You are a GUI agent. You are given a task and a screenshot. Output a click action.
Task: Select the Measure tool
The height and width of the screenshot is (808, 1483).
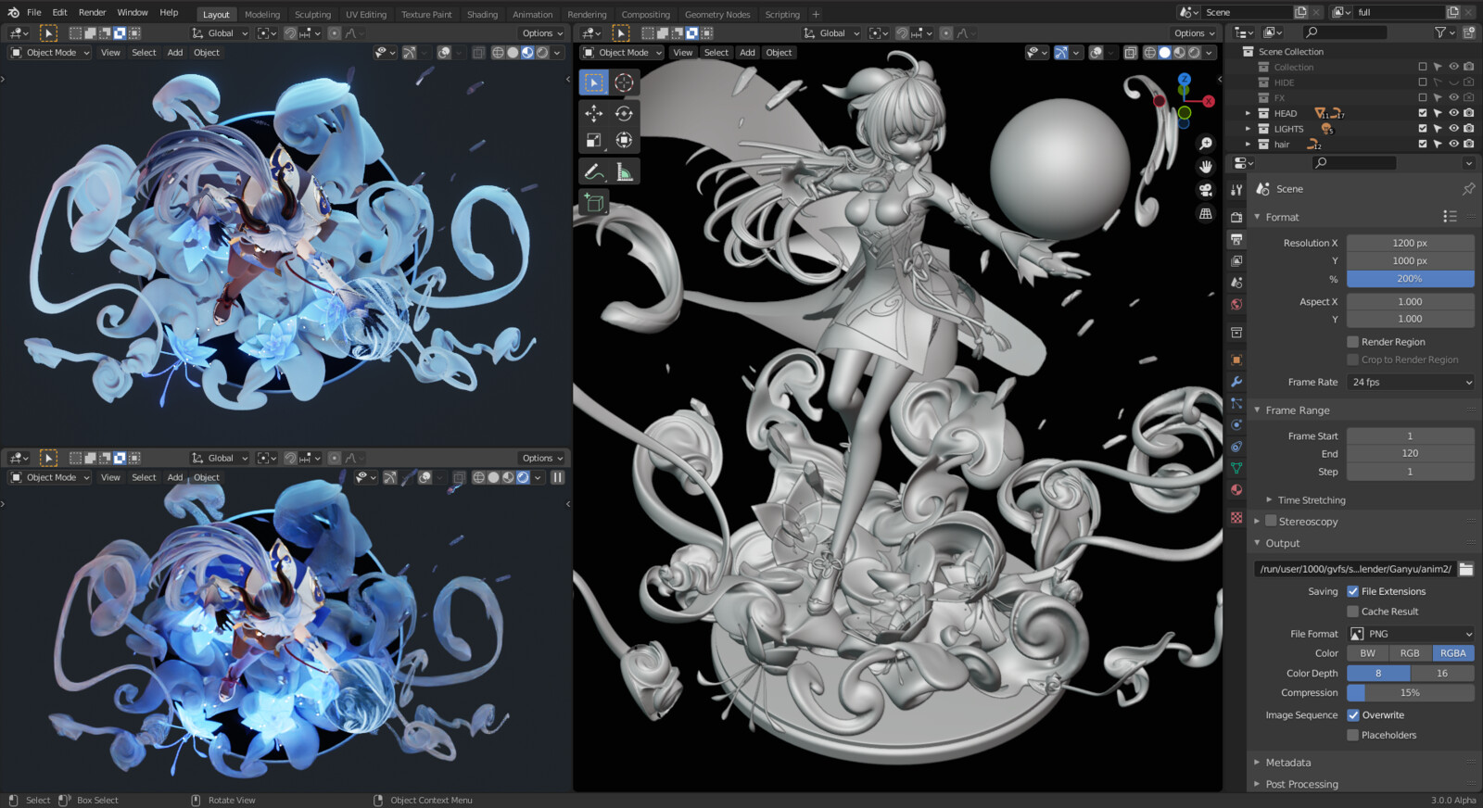click(x=624, y=171)
